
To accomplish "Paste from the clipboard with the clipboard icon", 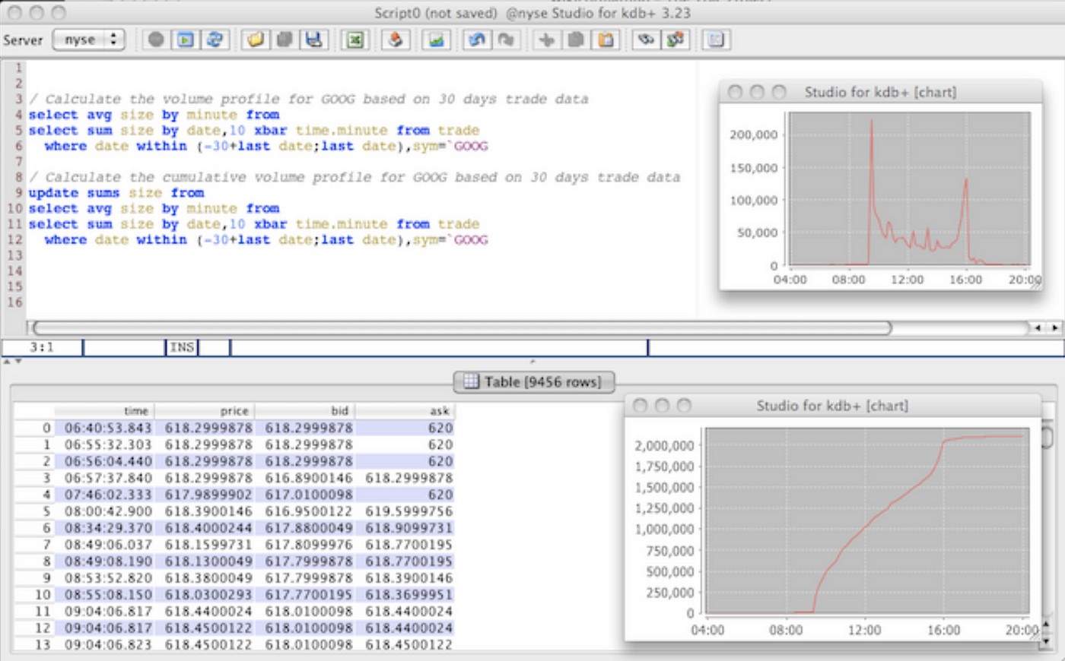I will [x=606, y=40].
